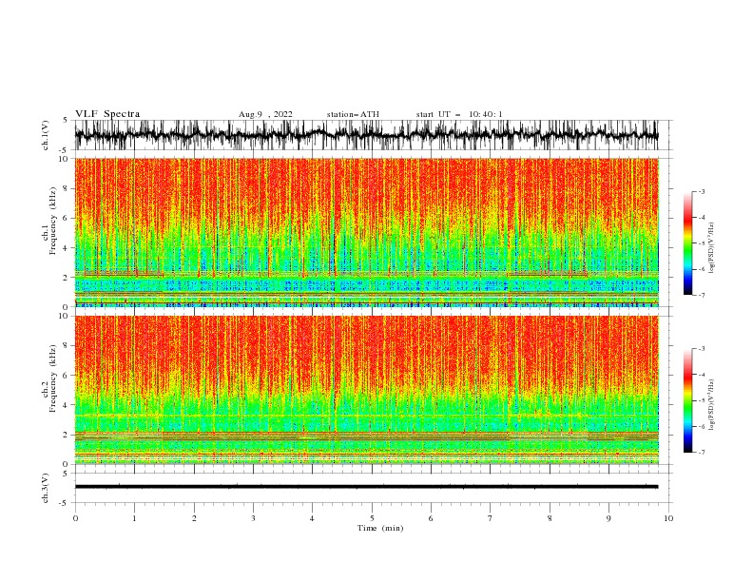Select the date 'Aug.9 , 2022' label

(x=265, y=114)
